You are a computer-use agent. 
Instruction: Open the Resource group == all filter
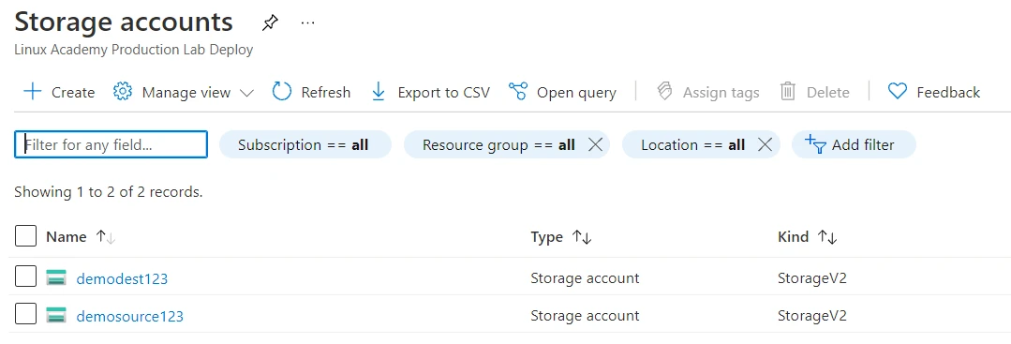click(x=498, y=144)
